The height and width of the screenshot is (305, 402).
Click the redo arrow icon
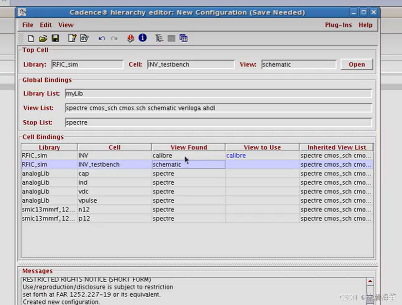click(x=114, y=38)
